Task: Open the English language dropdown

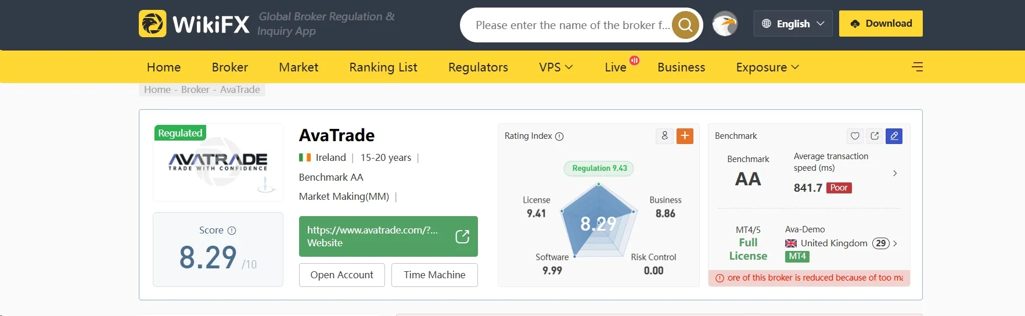Action: pyautogui.click(x=793, y=24)
